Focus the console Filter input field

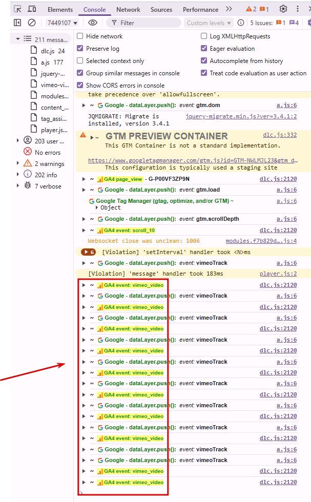point(144,23)
